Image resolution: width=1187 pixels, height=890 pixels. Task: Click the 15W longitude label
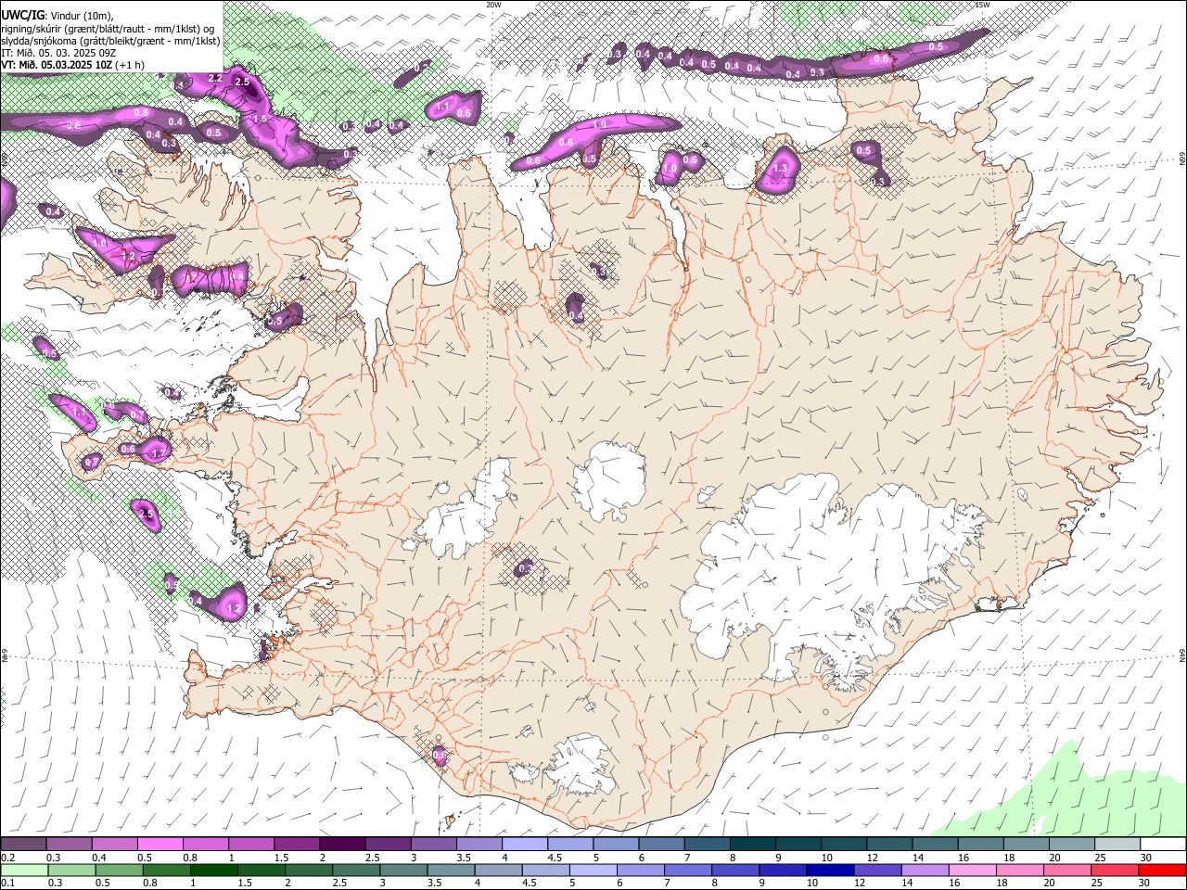(x=982, y=5)
